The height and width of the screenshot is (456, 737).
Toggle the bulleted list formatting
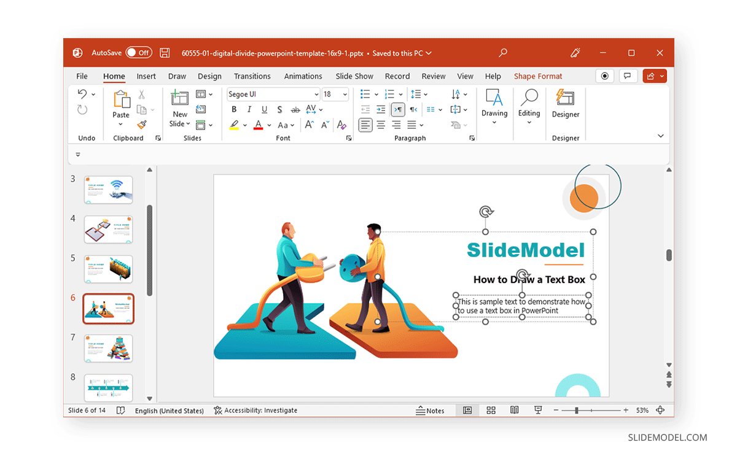point(365,94)
